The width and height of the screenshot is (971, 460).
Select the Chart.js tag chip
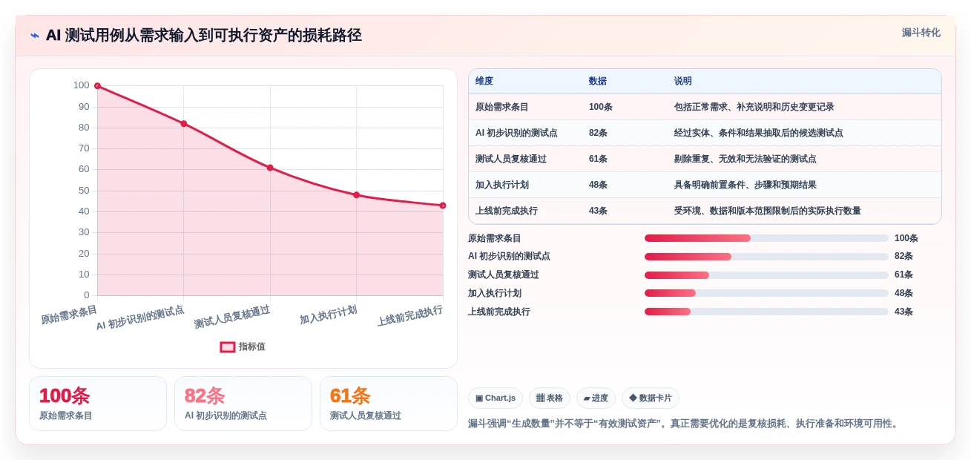(496, 398)
